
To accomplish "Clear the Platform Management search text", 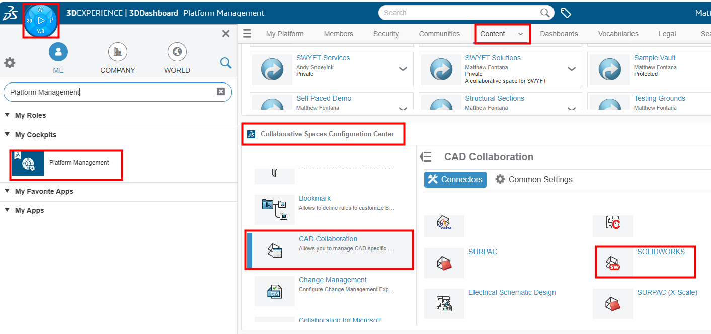I will coord(220,92).
